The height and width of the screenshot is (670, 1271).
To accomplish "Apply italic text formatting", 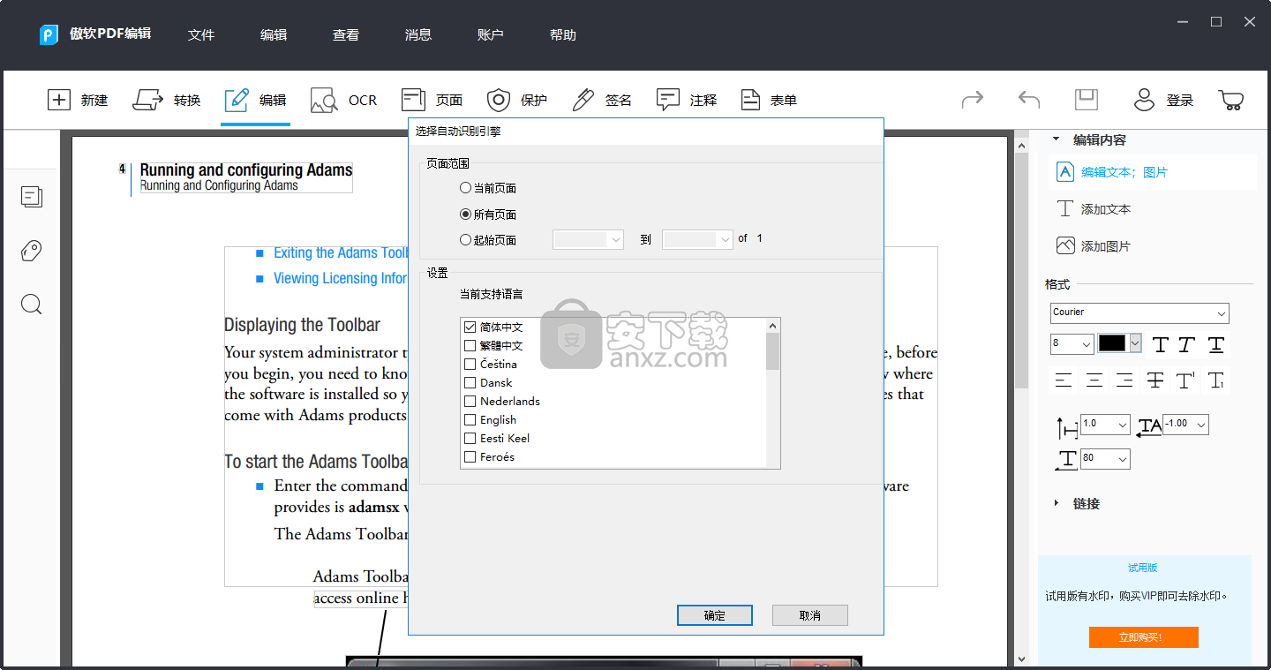I will (1188, 344).
